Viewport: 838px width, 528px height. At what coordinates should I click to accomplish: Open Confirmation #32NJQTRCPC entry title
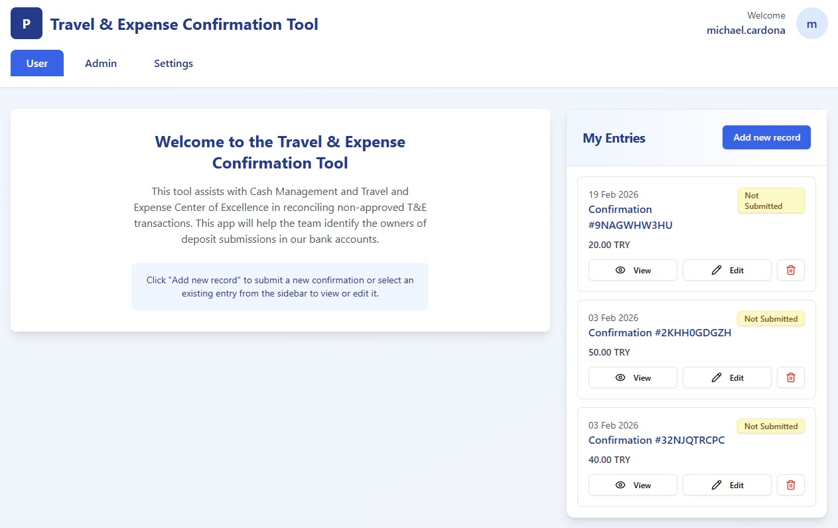click(656, 440)
